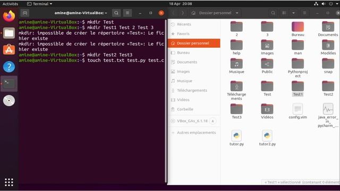Screen dimensions: 340x191
Task: Select the Téléchargements folder icon
Action: coord(236,91)
